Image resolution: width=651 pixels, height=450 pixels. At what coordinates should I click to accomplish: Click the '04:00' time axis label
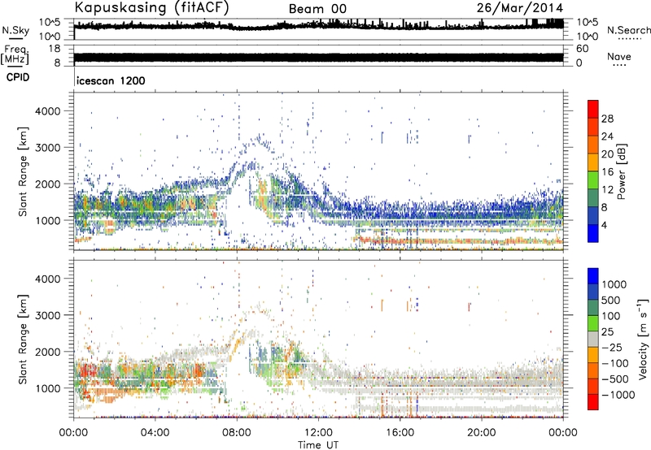pyautogui.click(x=155, y=433)
